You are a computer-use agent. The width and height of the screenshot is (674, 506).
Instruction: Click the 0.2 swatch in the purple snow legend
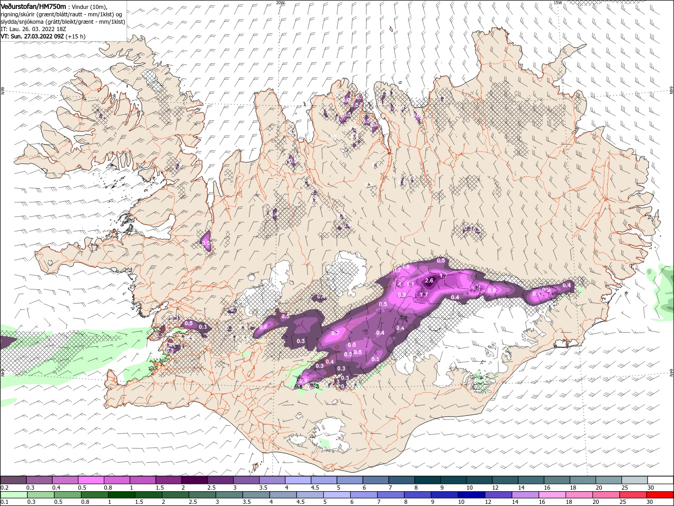coord(13,480)
